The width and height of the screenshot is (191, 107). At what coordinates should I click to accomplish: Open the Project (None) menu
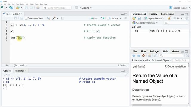179,8
